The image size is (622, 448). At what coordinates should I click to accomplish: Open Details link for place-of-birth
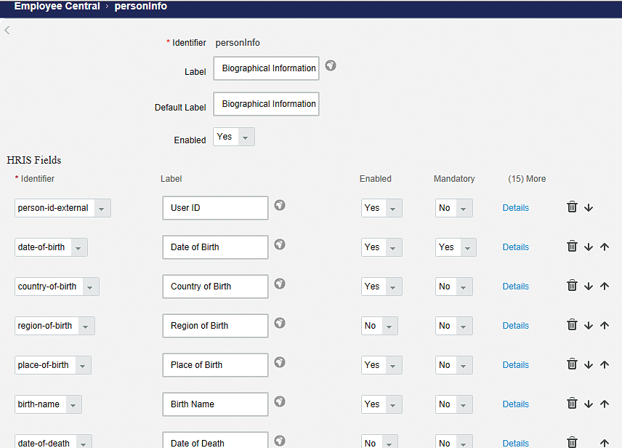[x=515, y=365]
